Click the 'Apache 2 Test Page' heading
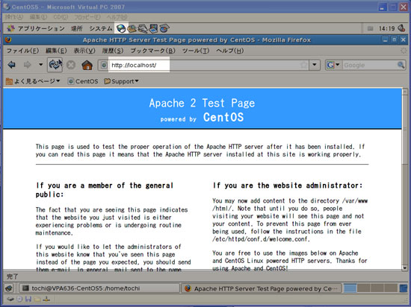 click(202, 104)
